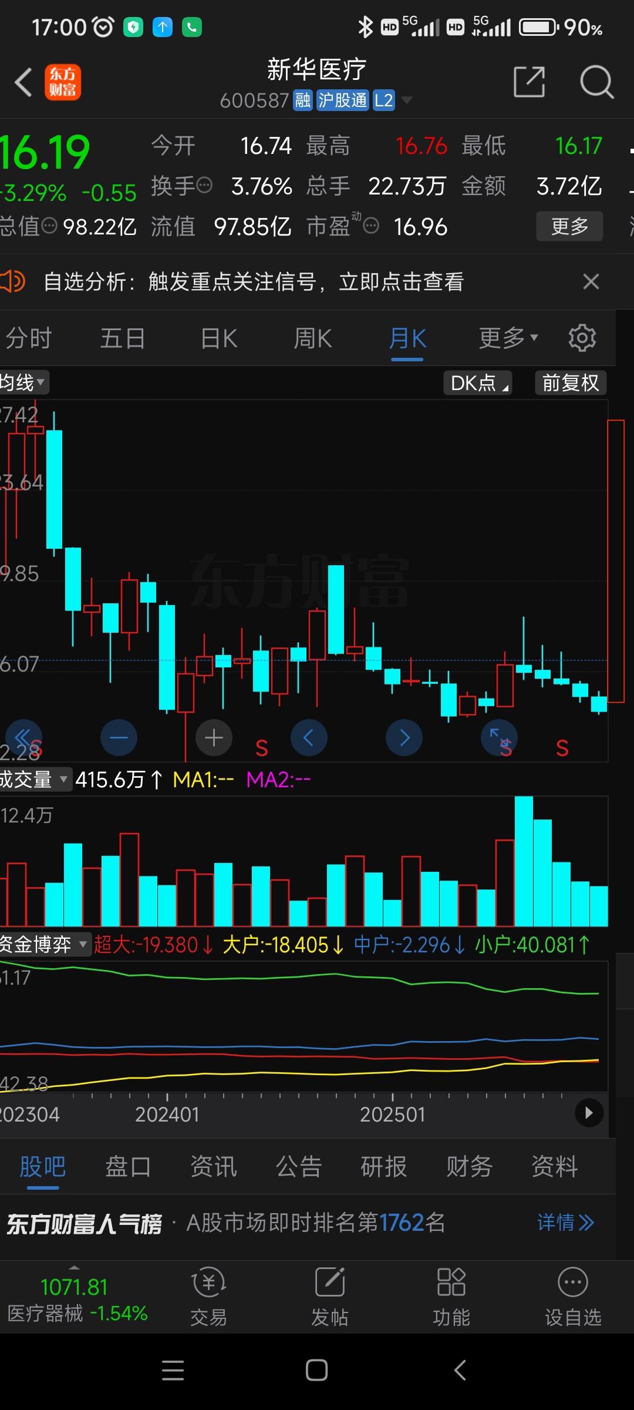Tap the 202501 timeline marker
Screen dimensions: 634x1410
click(392, 1114)
